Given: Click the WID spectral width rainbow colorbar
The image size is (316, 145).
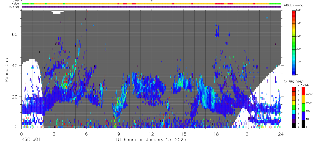Looking at the screenshot, I should (x=294, y=42).
